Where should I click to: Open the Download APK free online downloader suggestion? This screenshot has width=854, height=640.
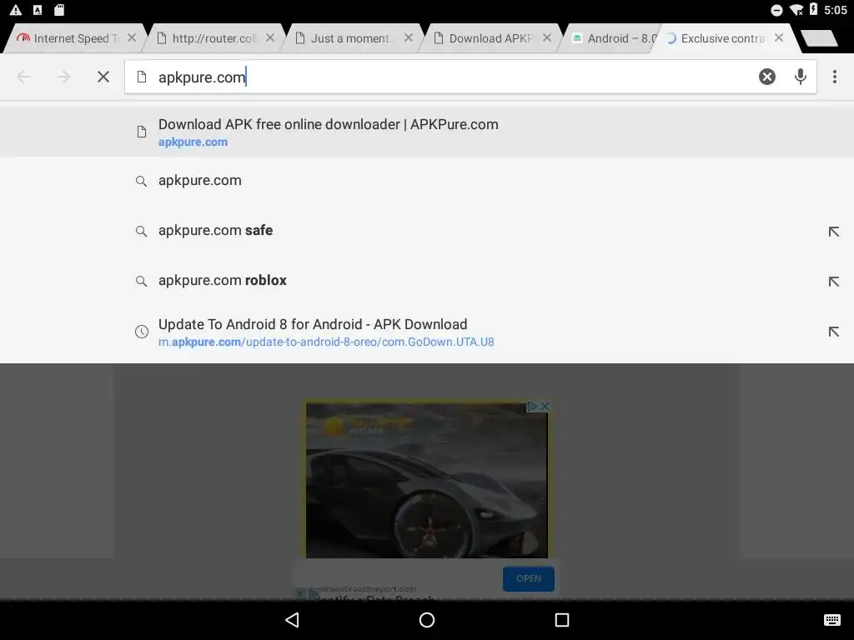tap(427, 132)
